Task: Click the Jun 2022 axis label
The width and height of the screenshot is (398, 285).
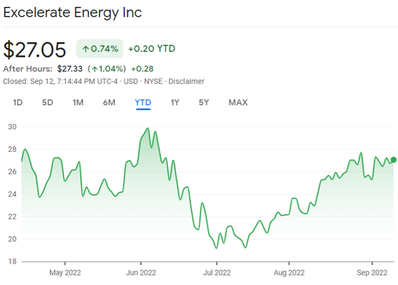Action: pos(141,273)
